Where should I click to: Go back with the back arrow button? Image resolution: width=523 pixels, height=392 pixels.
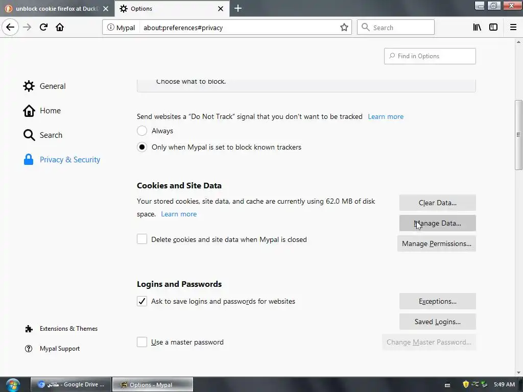pos(10,28)
